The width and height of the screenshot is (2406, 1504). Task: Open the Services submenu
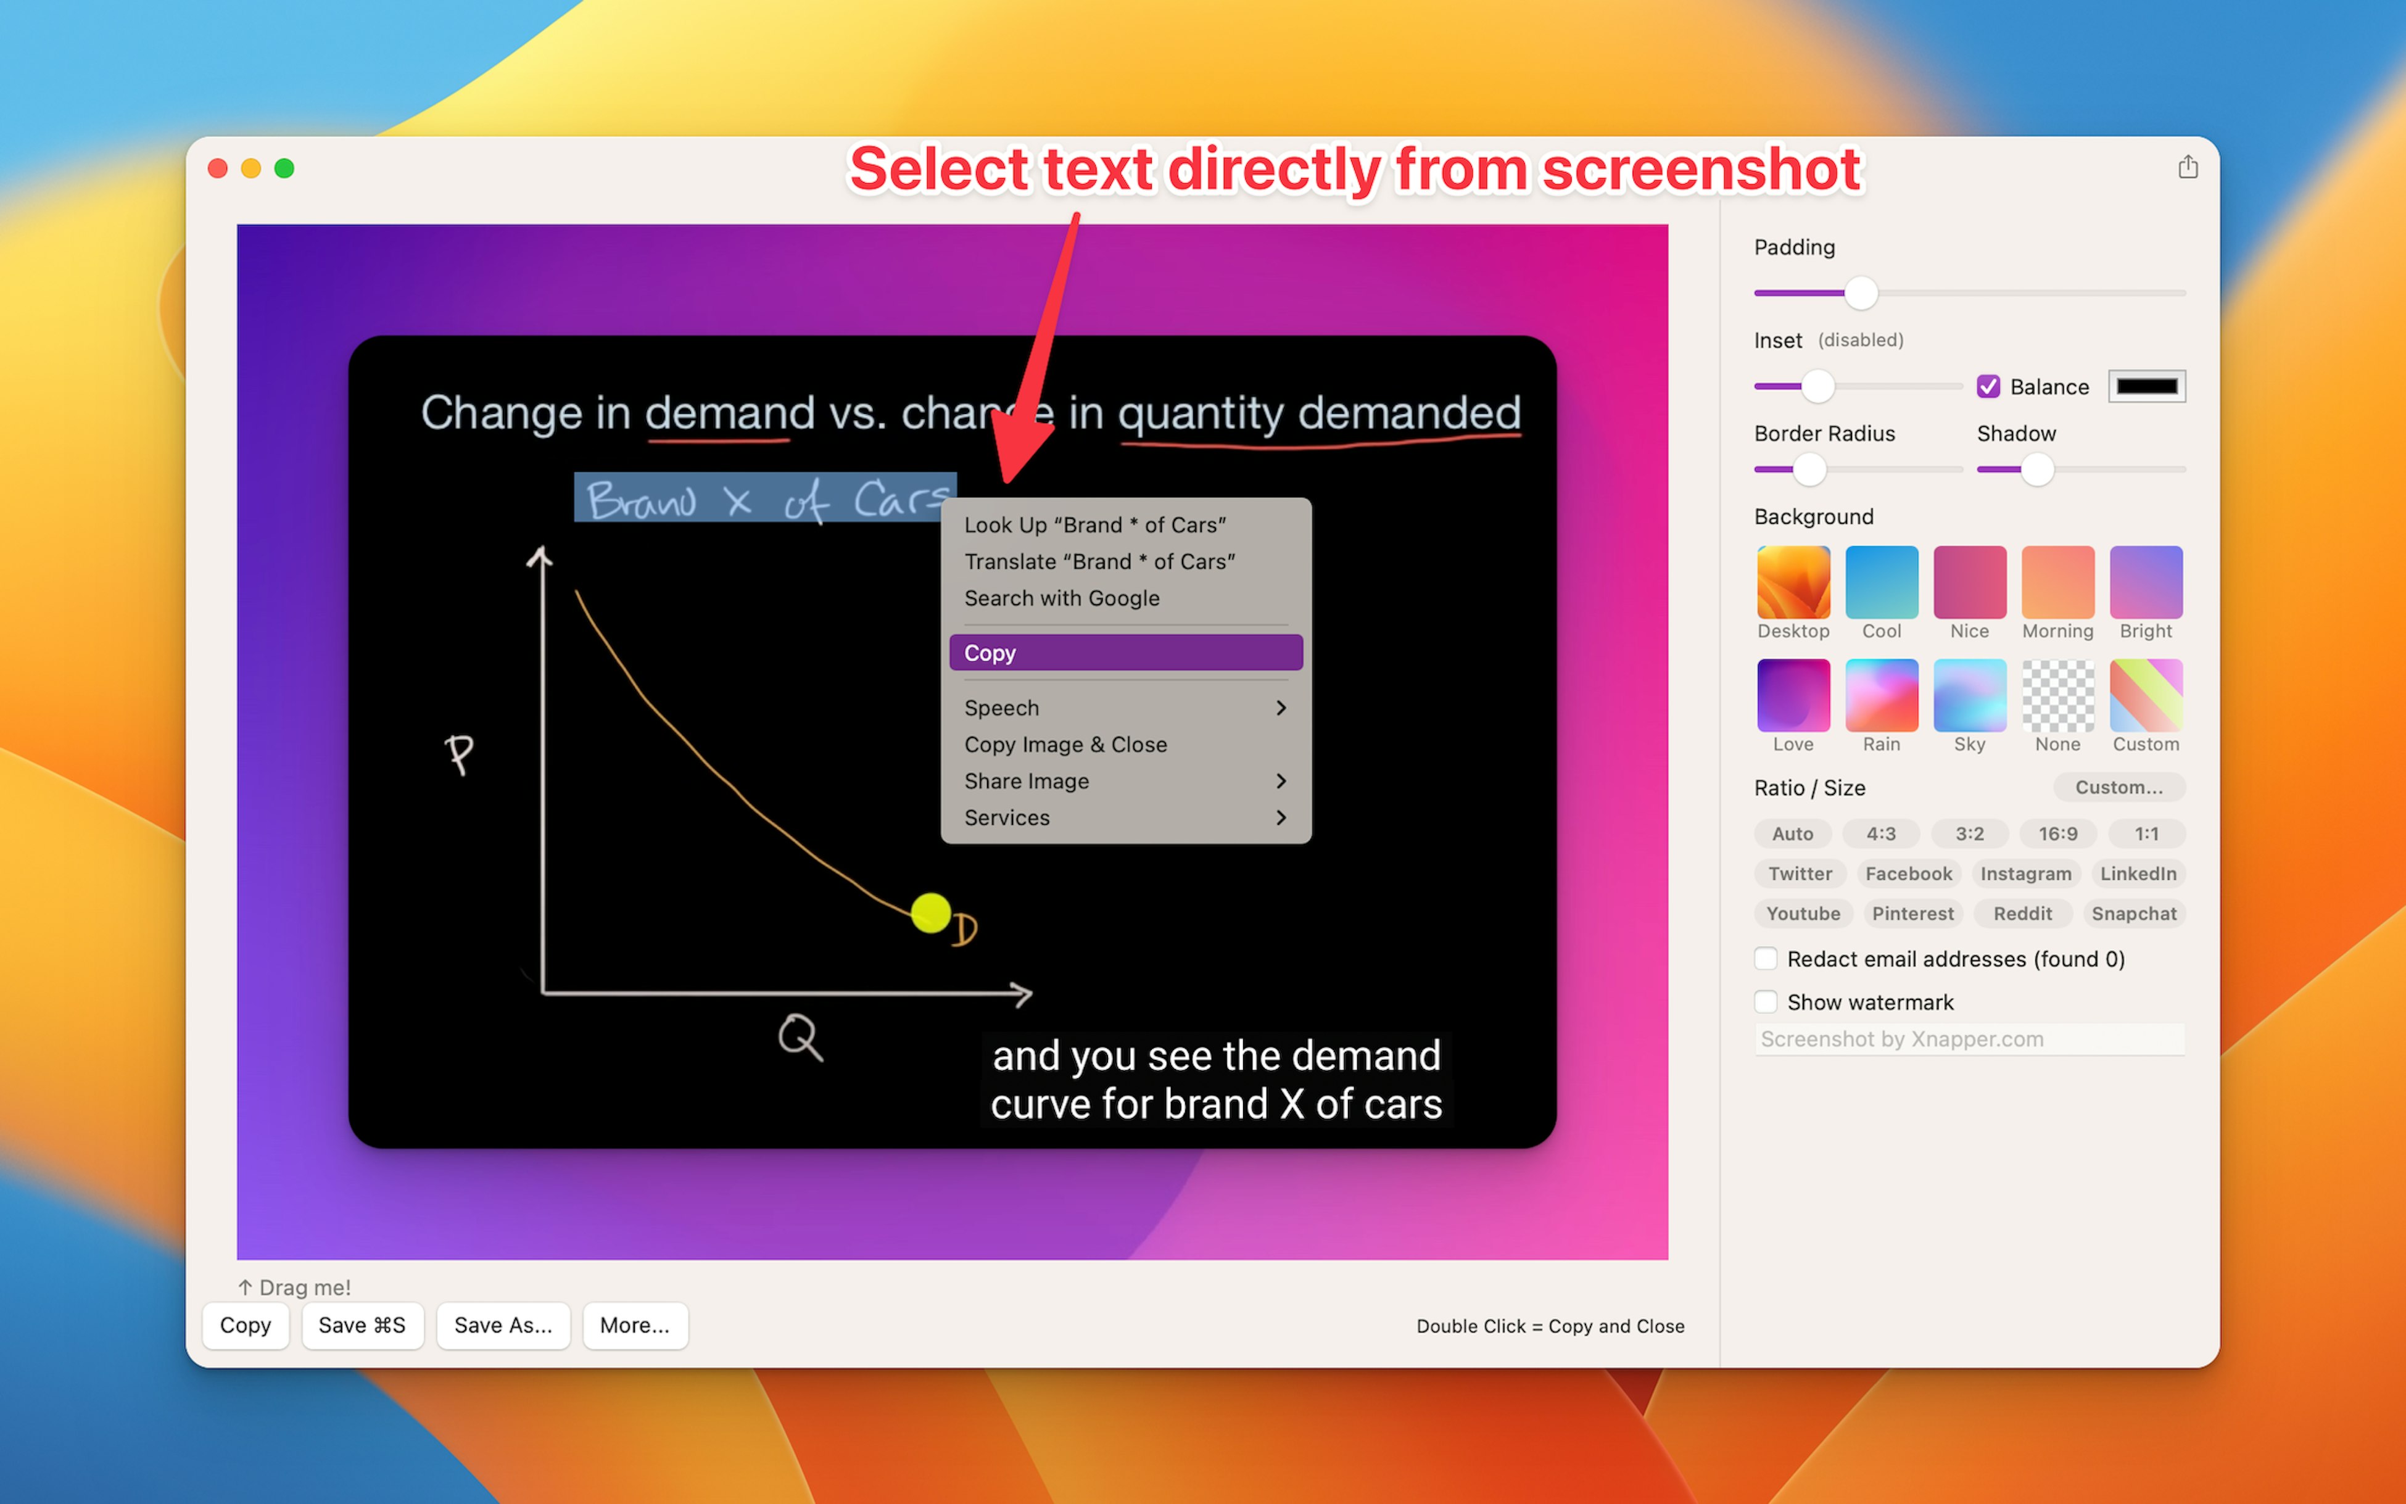click(1125, 817)
